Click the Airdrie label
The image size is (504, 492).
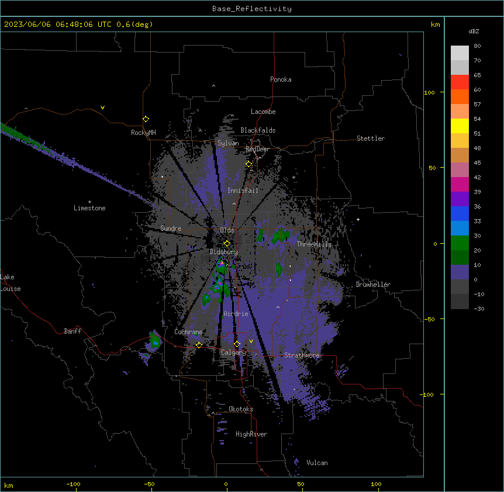tap(236, 314)
